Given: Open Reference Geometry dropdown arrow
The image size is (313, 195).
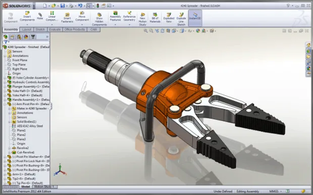Looking at the screenshot, I should [x=129, y=25].
